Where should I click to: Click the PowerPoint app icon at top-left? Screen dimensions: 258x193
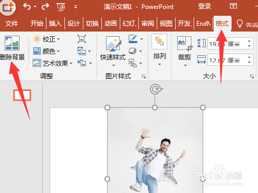[x=8, y=7]
